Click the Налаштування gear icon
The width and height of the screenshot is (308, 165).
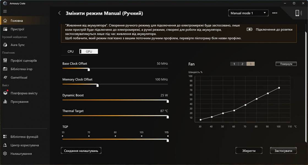click(5, 153)
